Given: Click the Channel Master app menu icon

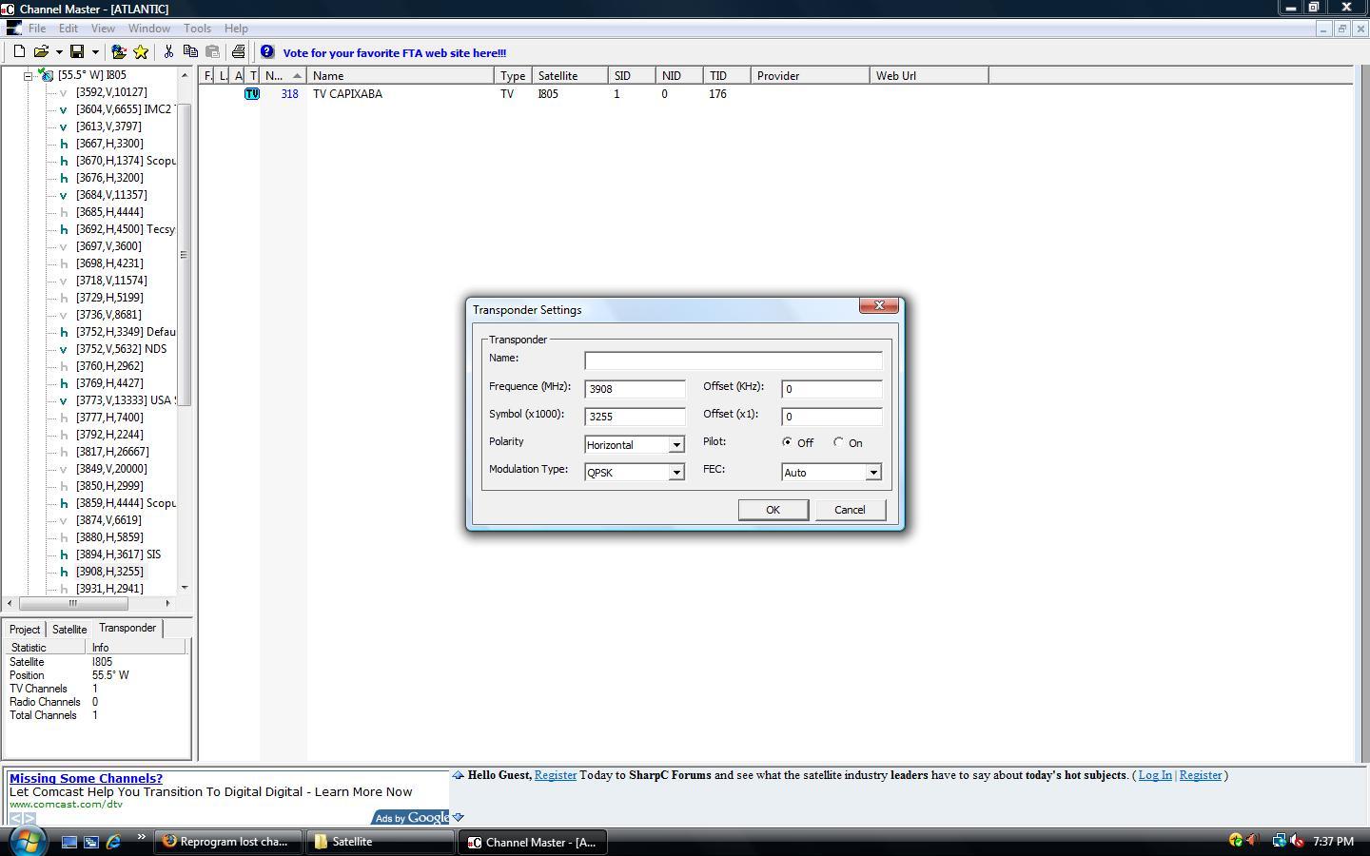Looking at the screenshot, I should coord(13,28).
